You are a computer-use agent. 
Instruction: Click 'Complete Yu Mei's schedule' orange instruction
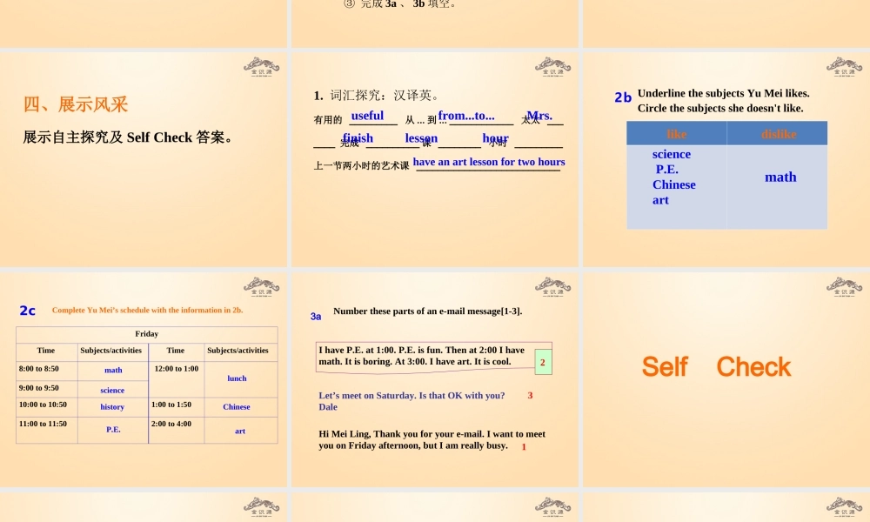148,310
